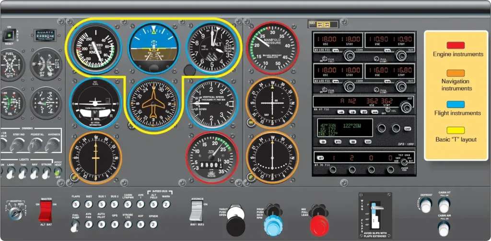Select the attitude indicator with blue sky

click(153, 48)
